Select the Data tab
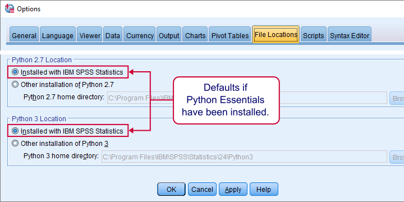 point(113,34)
